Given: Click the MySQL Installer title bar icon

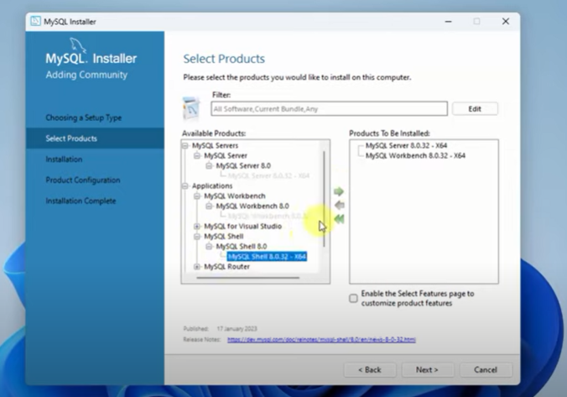Looking at the screenshot, I should pyautogui.click(x=35, y=21).
